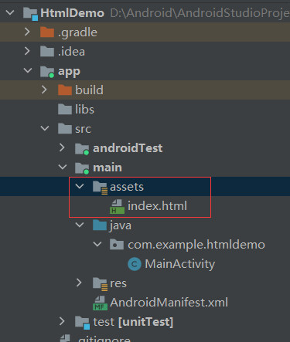Click the AndroidManifest.xml file icon
The image size is (290, 342).
100,303
